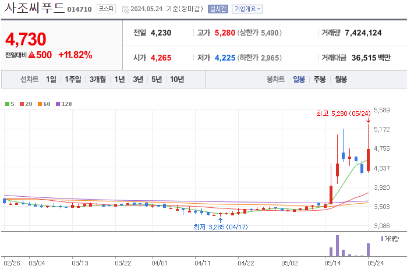Click the 04/01 date axis label

[160, 263]
